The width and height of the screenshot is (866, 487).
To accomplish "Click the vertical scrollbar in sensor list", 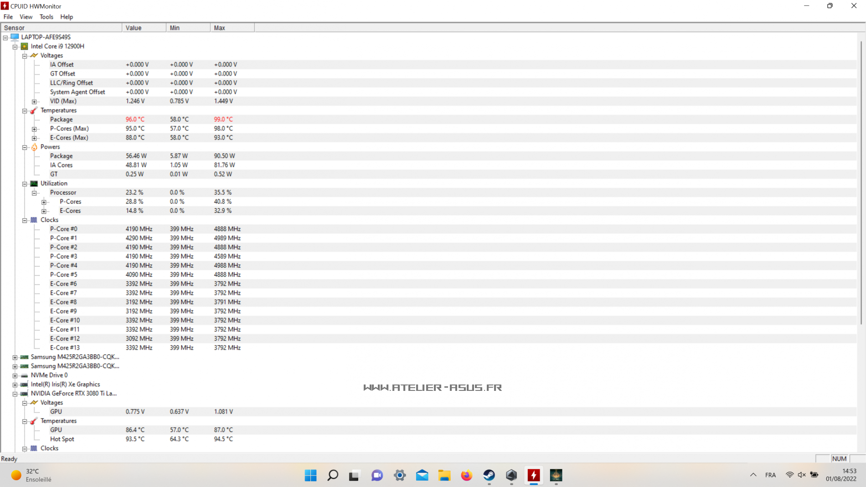I will point(861,182).
